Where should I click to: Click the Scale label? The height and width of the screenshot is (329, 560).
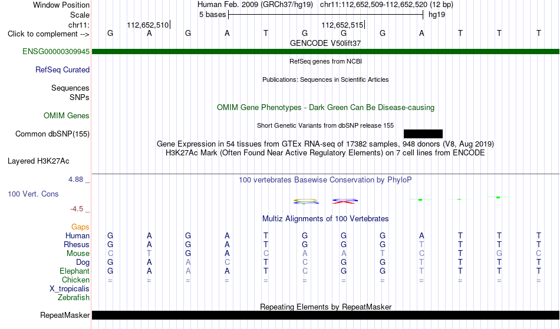[80, 15]
